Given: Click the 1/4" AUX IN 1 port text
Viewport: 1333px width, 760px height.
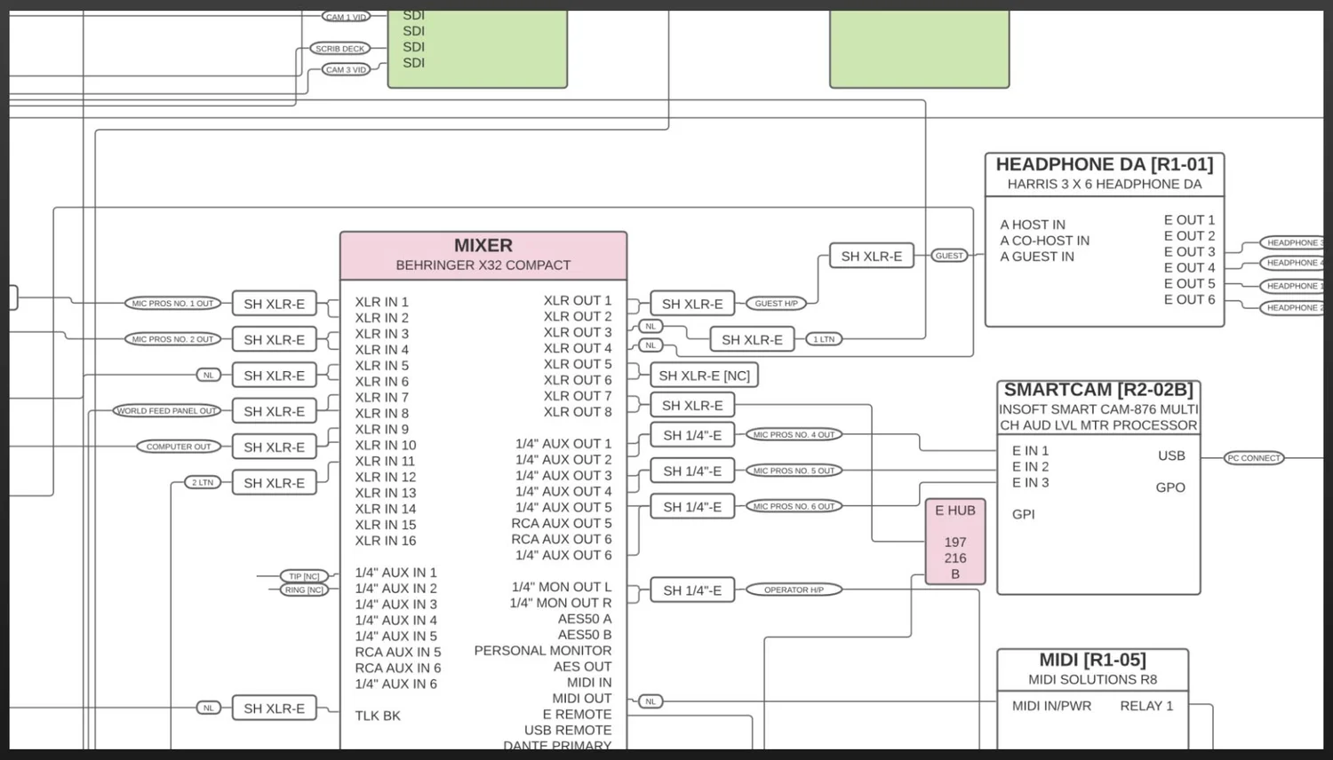Looking at the screenshot, I should click(x=396, y=573).
